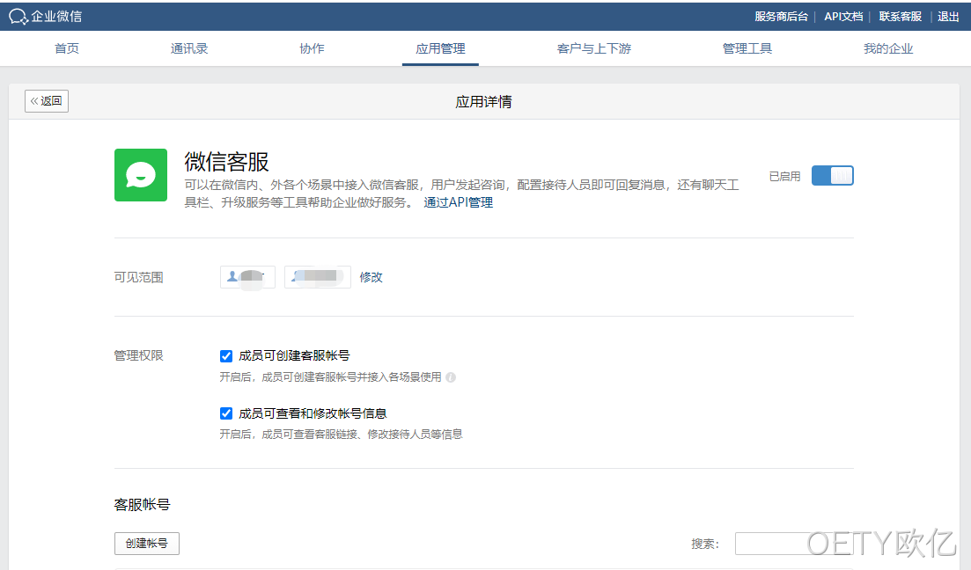
Task: Switch to the 协作 tab
Action: (312, 48)
